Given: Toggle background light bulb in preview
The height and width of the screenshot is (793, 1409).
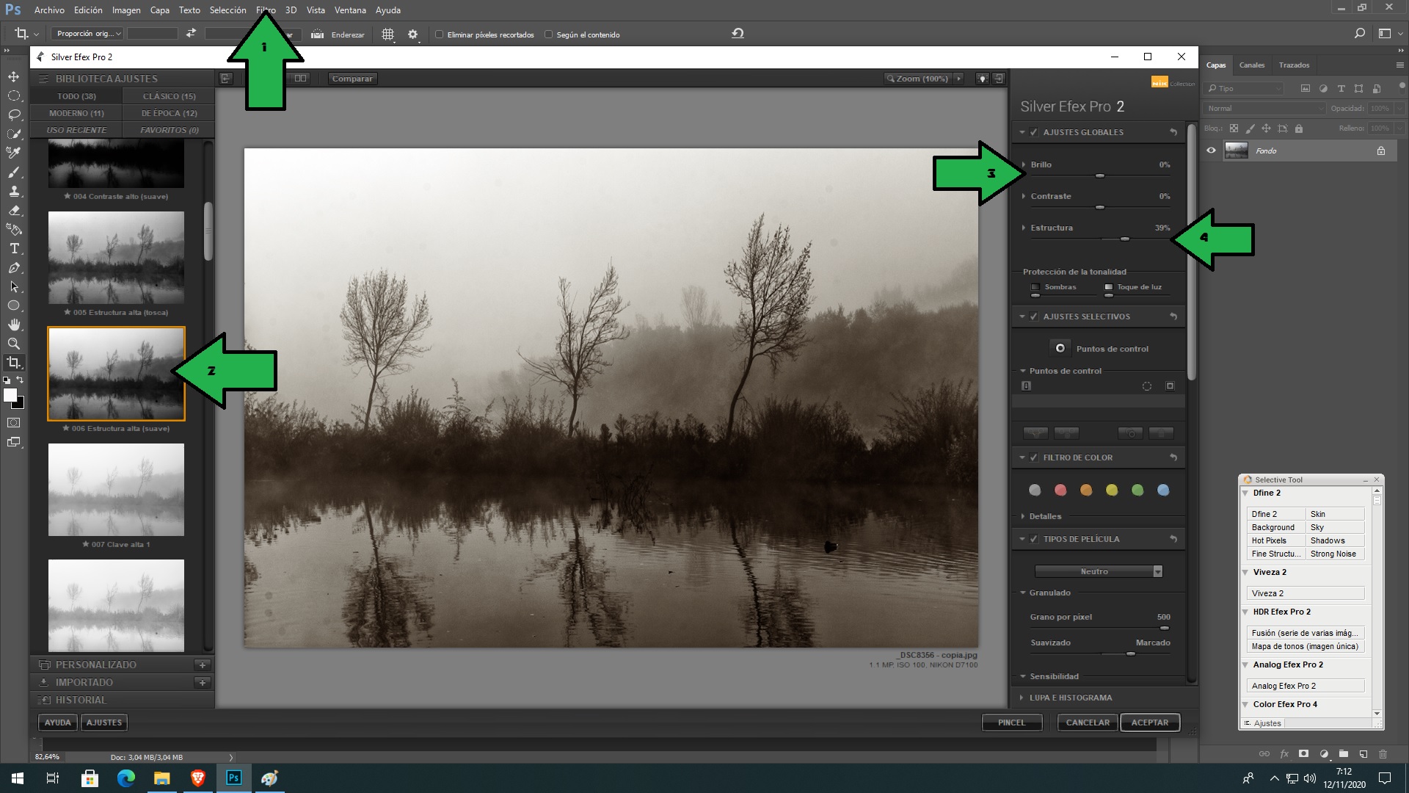Looking at the screenshot, I should (x=982, y=79).
